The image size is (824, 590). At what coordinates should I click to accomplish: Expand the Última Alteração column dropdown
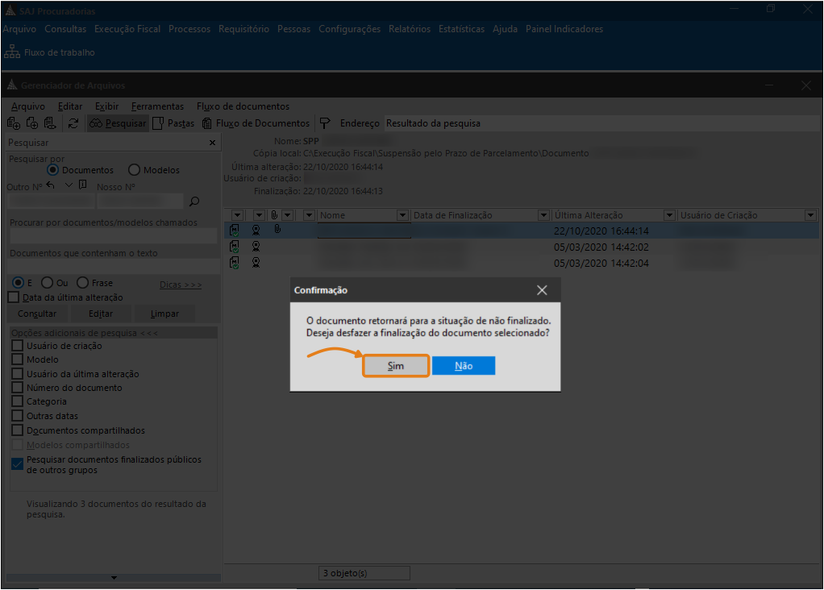[x=668, y=215]
